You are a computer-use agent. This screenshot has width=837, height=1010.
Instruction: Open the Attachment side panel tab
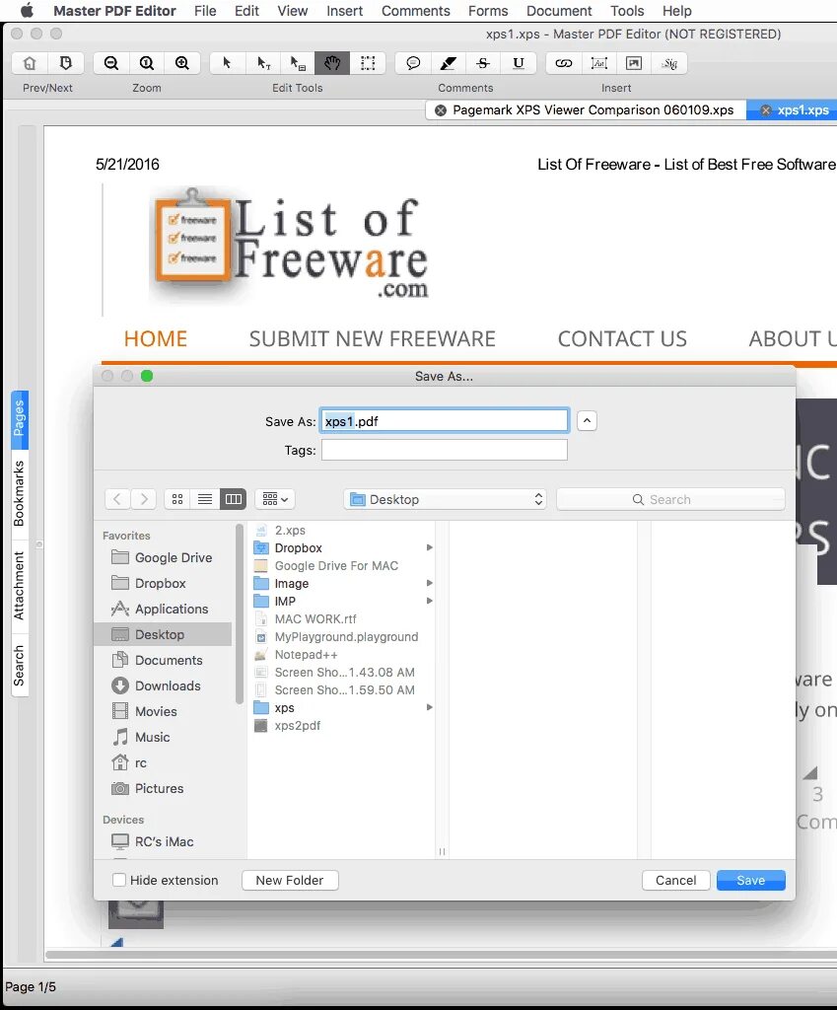(x=20, y=585)
